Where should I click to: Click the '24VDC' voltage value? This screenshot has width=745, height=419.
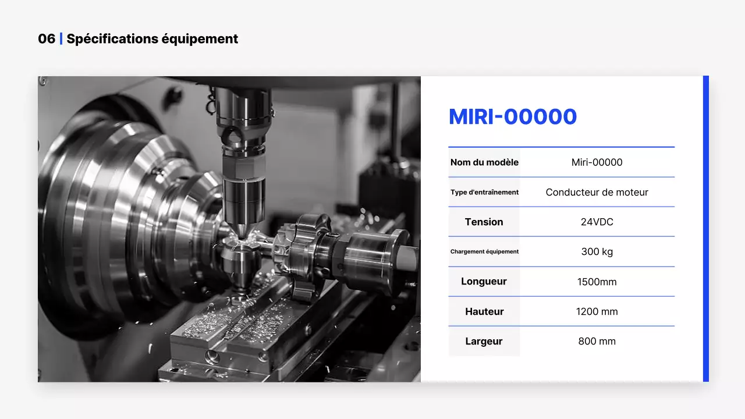(x=597, y=222)
